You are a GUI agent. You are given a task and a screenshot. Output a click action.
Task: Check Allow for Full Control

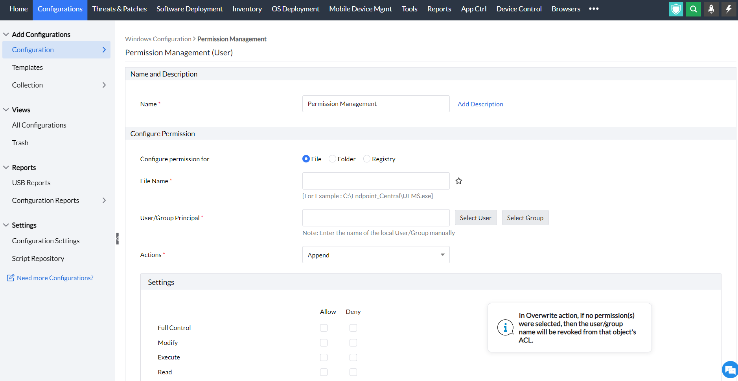(324, 328)
